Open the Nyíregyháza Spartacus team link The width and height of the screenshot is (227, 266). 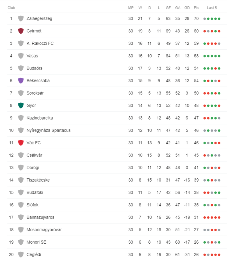[49, 130]
